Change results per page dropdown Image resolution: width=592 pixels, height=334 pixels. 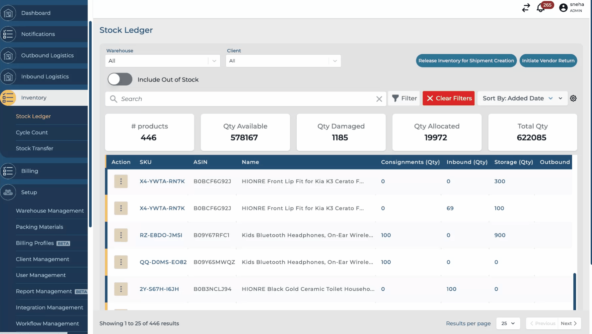508,323
